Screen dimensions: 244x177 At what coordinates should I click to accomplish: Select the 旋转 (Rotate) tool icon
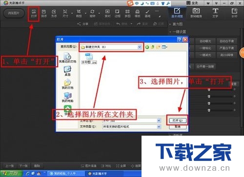point(92,14)
